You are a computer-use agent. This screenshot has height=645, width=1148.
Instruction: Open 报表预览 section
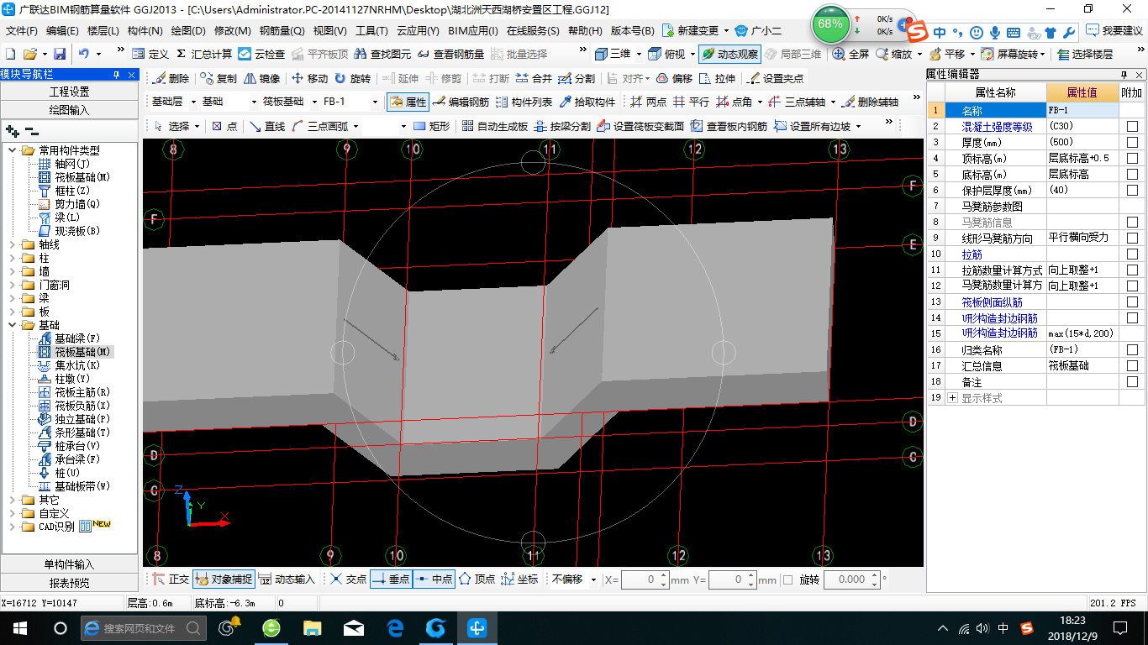click(70, 583)
